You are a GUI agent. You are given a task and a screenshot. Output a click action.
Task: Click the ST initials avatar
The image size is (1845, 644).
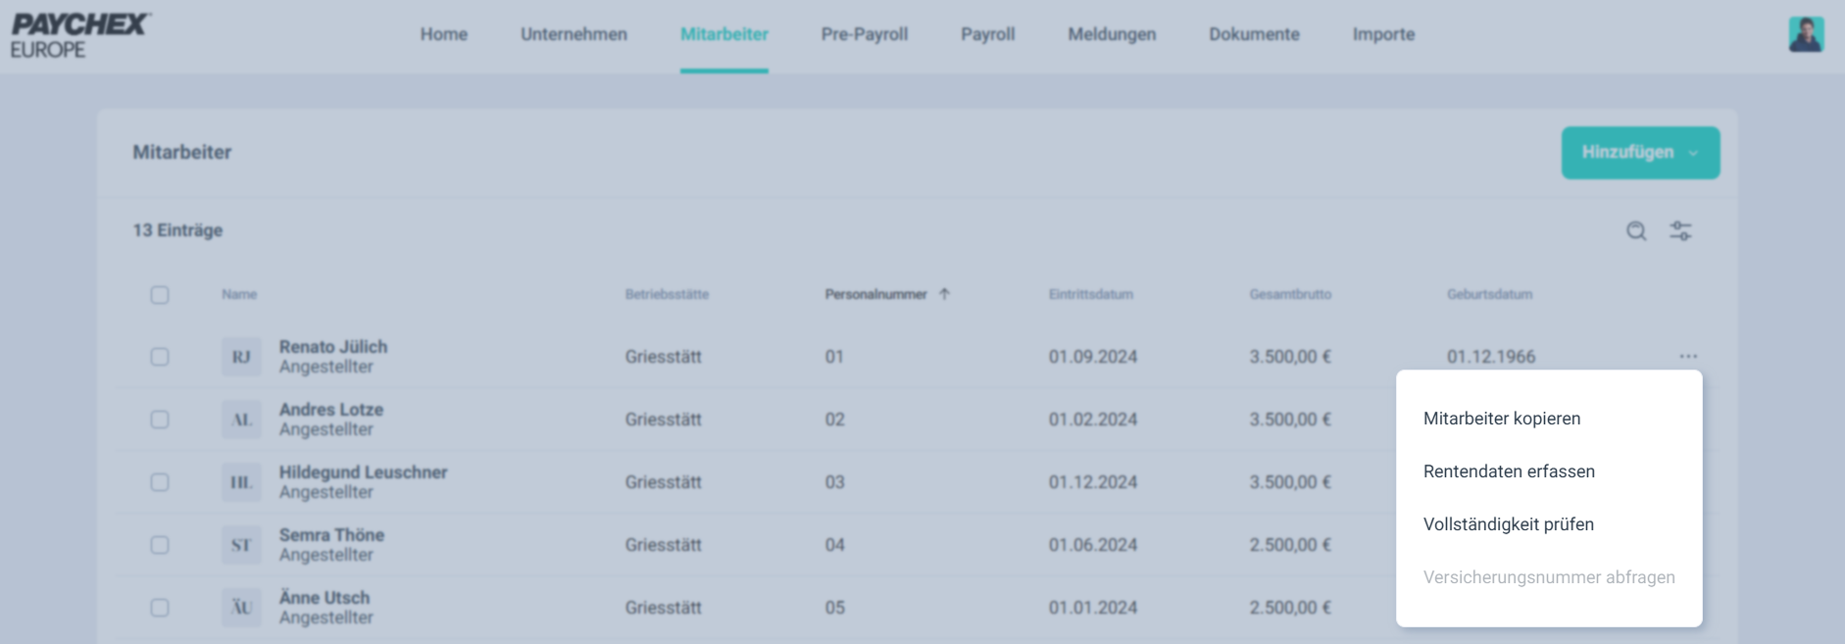tap(241, 545)
